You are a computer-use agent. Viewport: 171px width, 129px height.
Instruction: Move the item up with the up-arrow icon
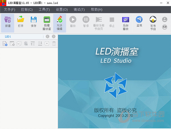(x=33, y=43)
